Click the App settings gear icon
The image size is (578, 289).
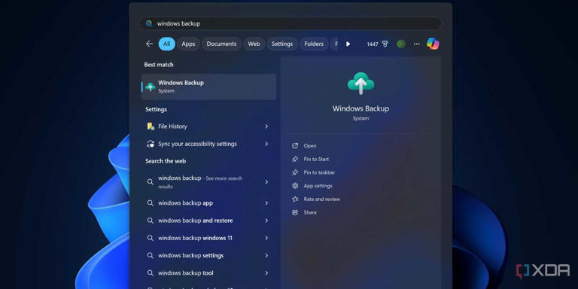click(295, 186)
